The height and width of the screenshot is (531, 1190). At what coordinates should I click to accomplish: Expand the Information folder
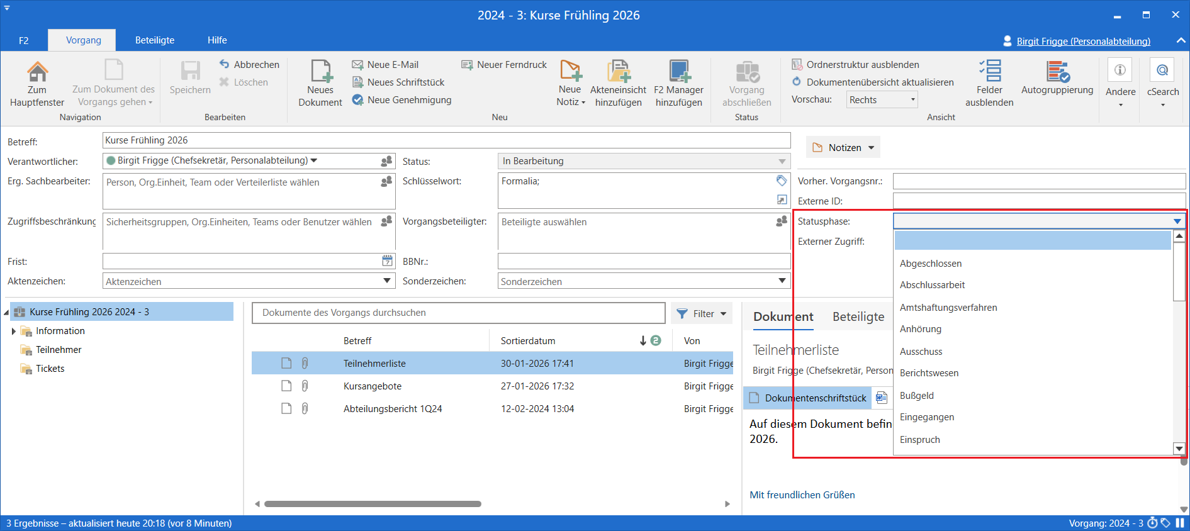[x=13, y=331]
